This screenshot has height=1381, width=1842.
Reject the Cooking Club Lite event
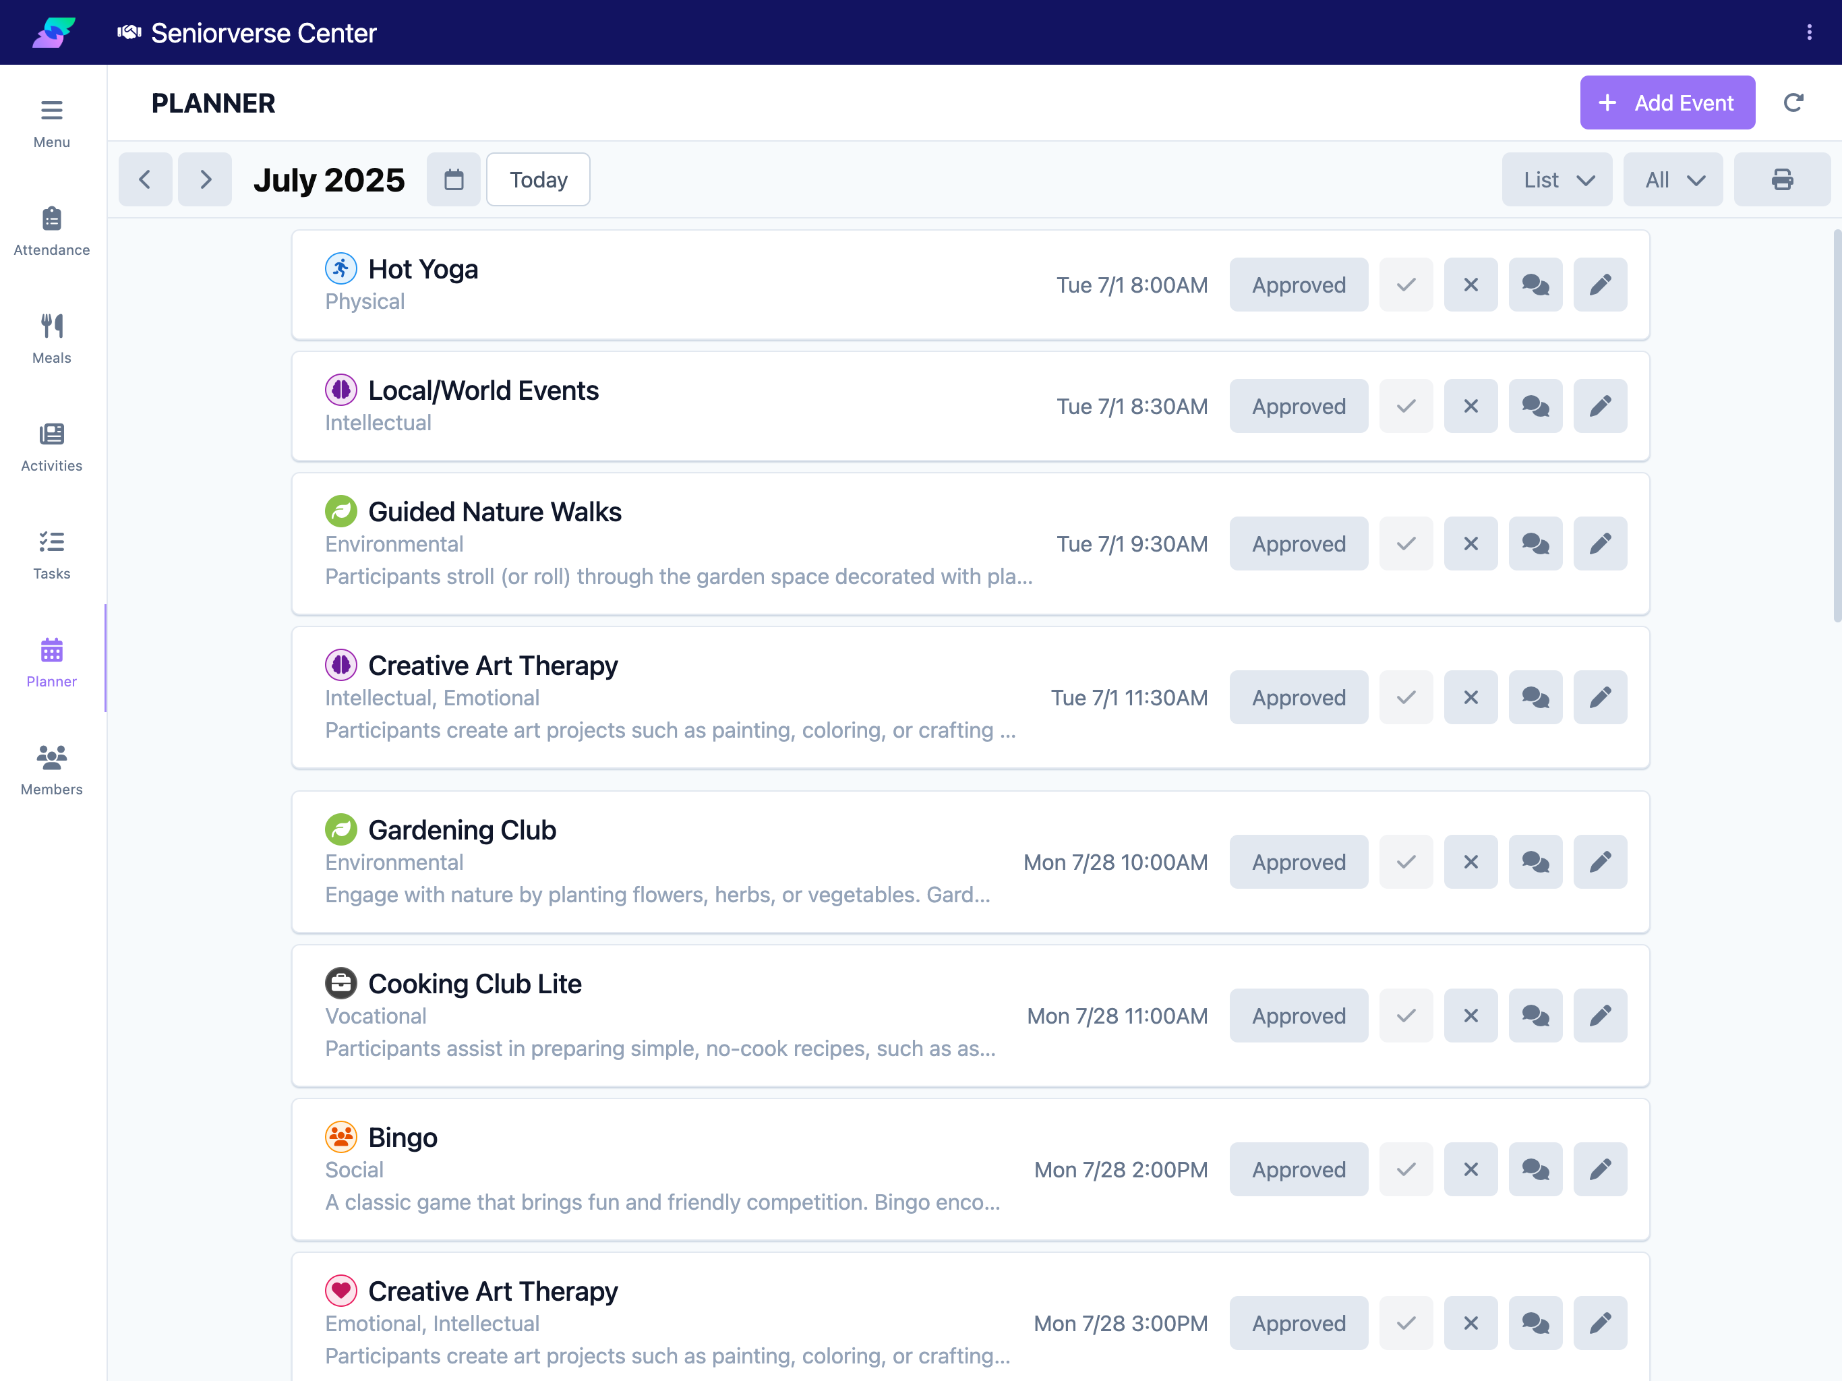1470,1016
